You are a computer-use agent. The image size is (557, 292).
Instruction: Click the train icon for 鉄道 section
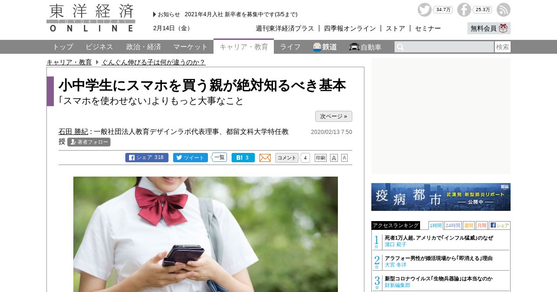pyautogui.click(x=317, y=47)
